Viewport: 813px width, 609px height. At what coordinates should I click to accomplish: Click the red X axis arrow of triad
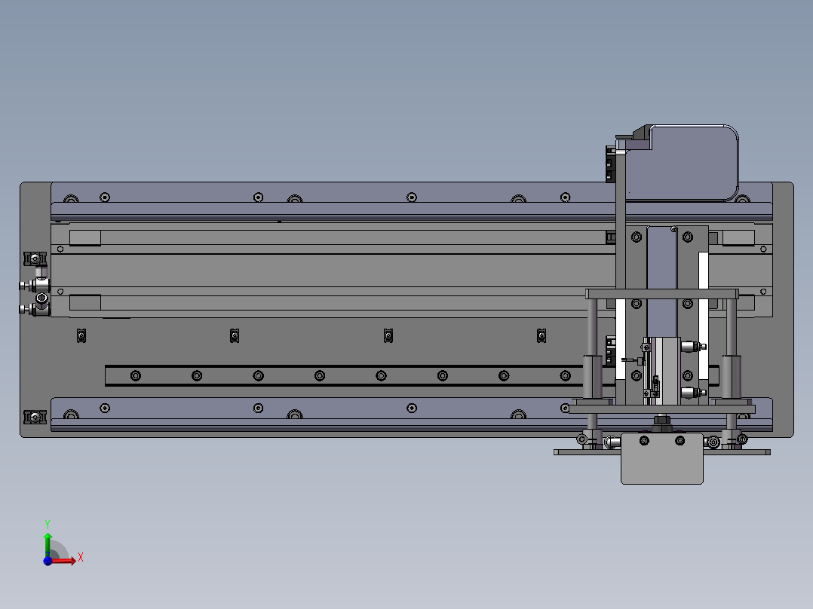click(x=66, y=561)
